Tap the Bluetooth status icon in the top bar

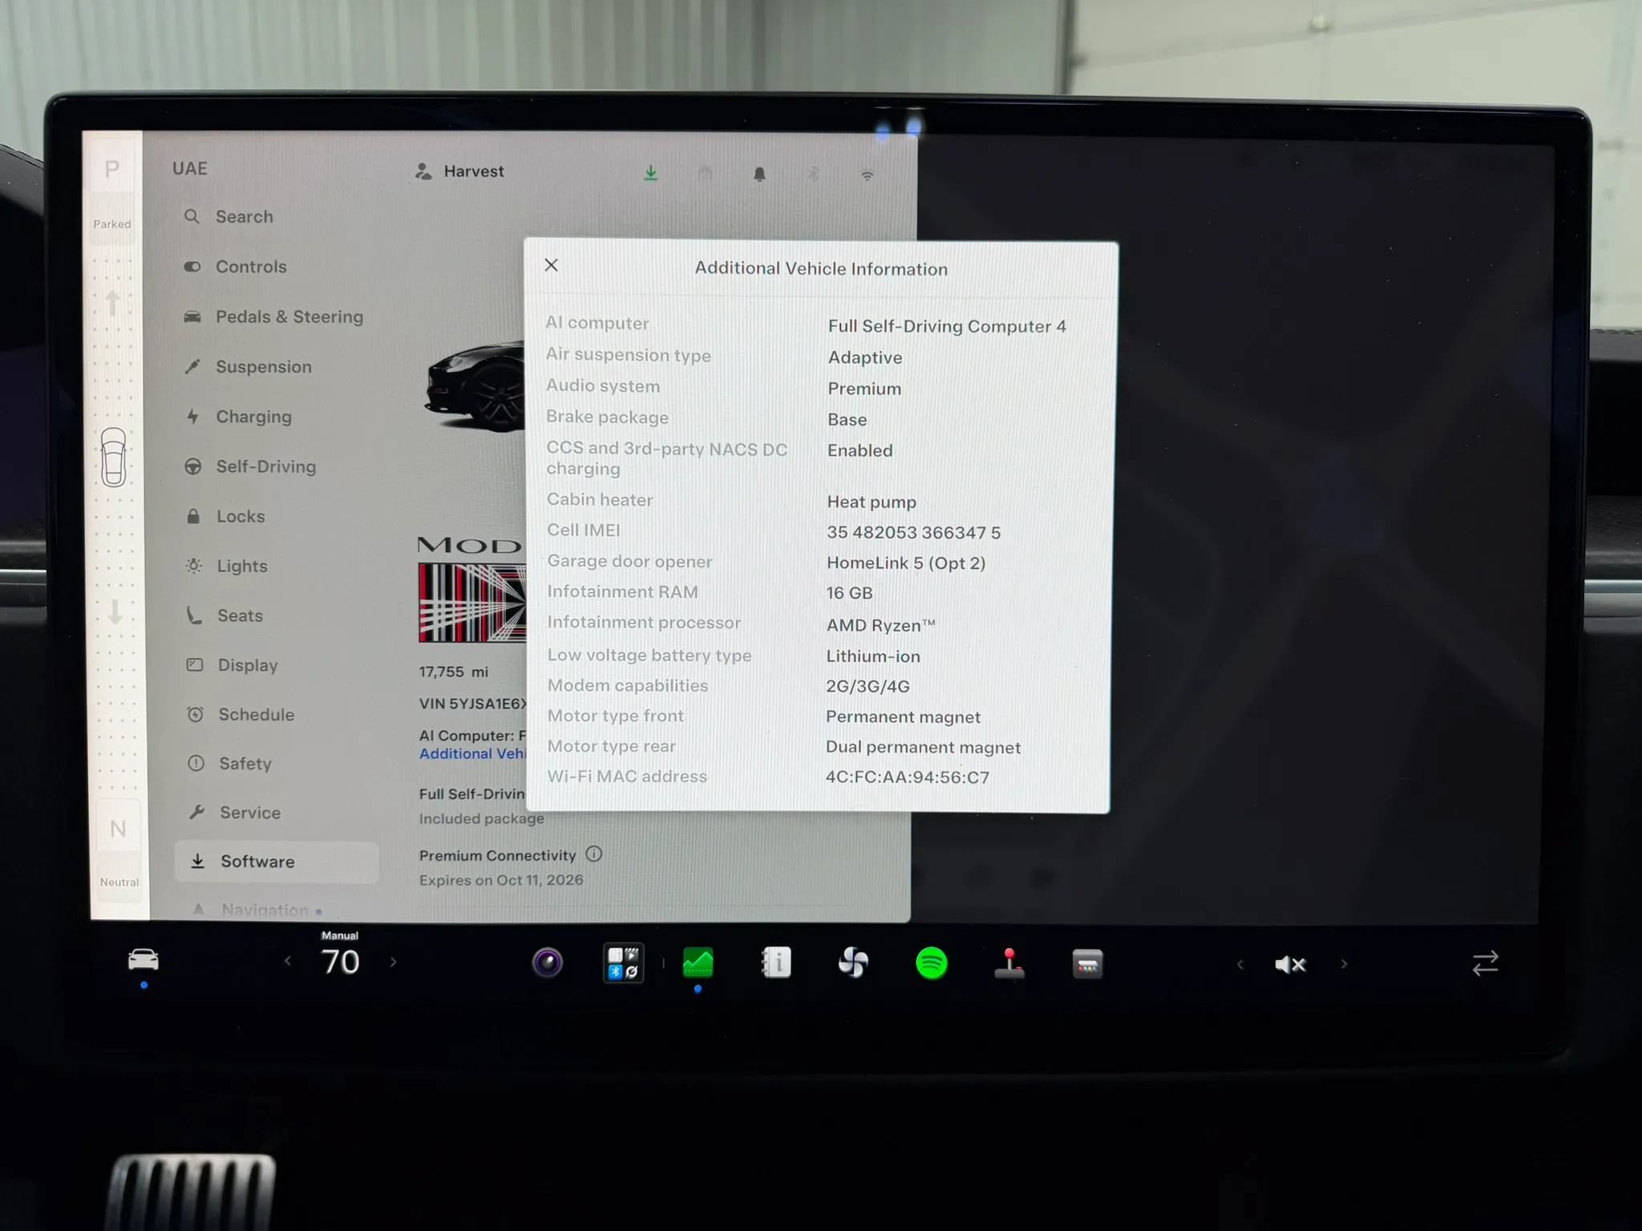pyautogui.click(x=814, y=174)
